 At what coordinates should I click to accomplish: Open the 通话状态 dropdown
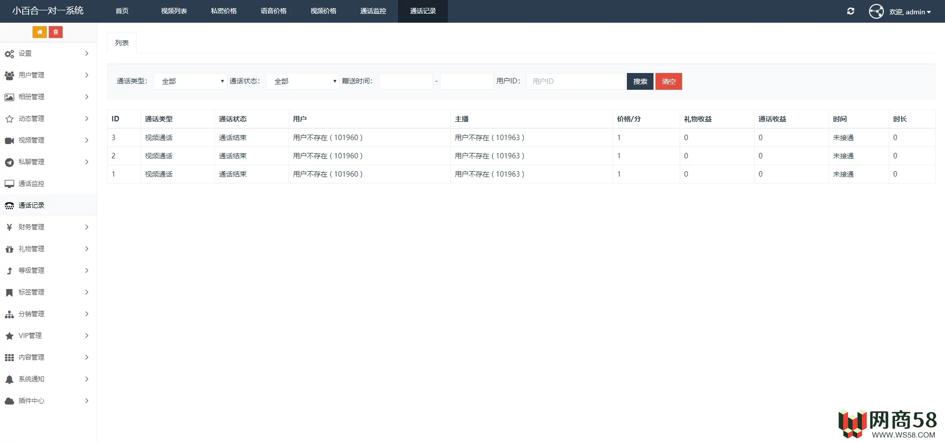click(x=303, y=81)
